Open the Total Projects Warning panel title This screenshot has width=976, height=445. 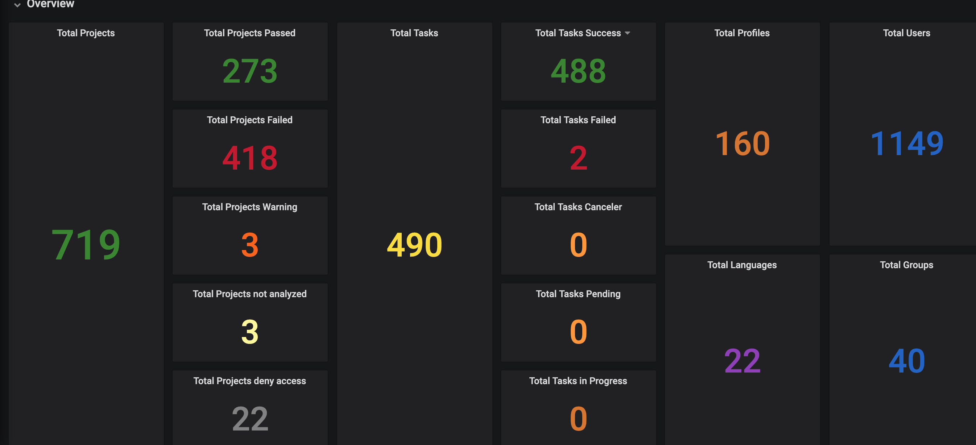(x=249, y=207)
